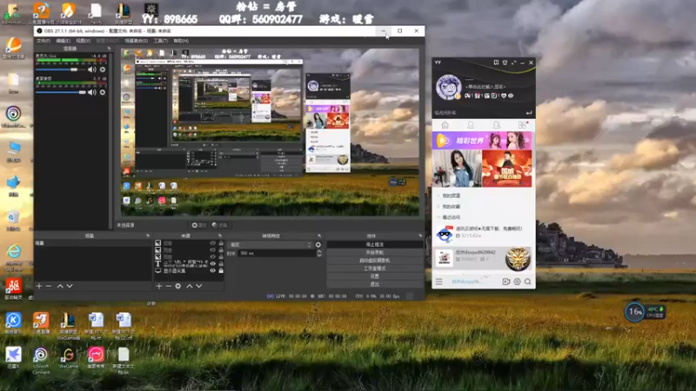Click YY bottom bar target circle icon
The height and width of the screenshot is (391, 696).
(x=517, y=282)
